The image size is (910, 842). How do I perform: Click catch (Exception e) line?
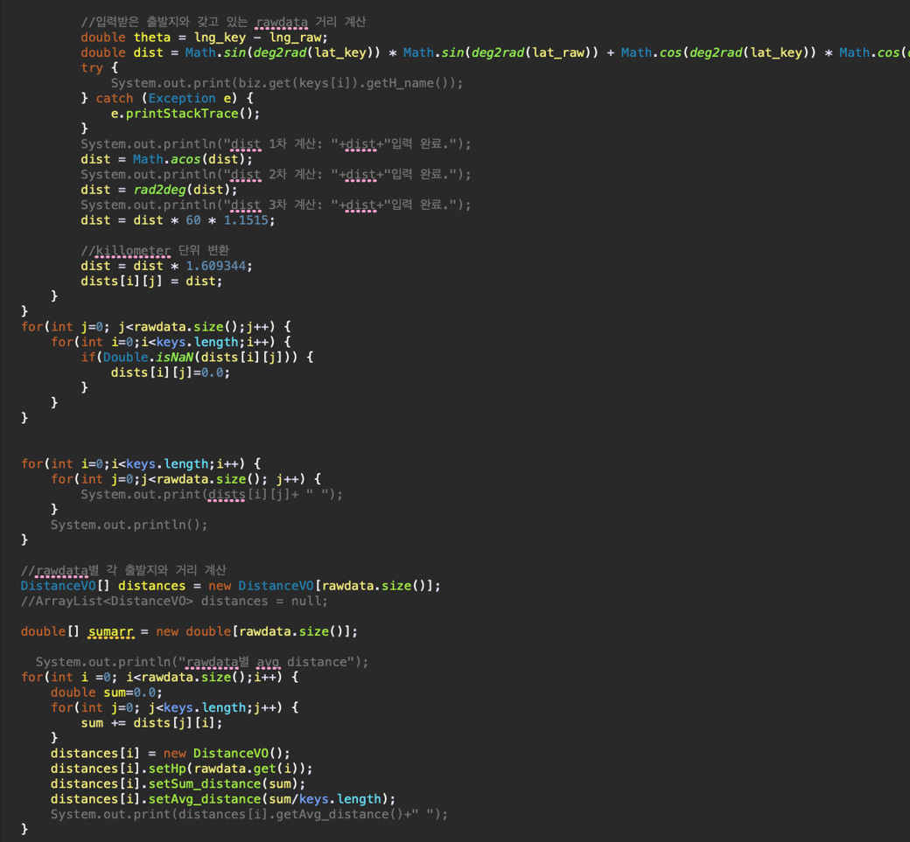166,98
